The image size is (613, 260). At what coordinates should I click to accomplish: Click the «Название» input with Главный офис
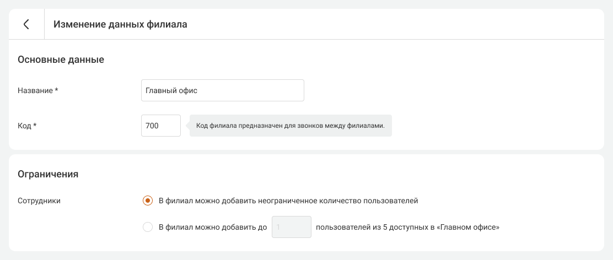(x=222, y=90)
